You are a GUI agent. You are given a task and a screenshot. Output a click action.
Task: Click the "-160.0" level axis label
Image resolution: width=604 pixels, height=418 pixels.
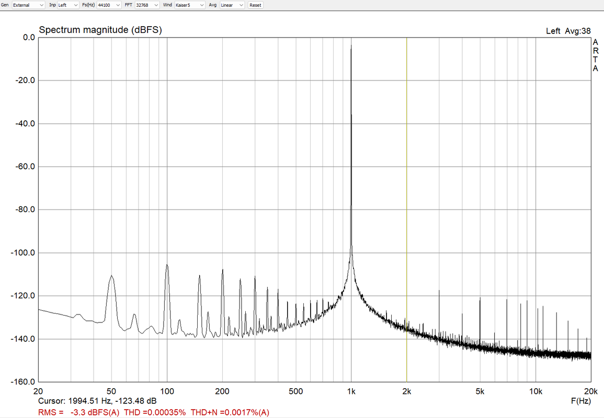click(x=23, y=382)
